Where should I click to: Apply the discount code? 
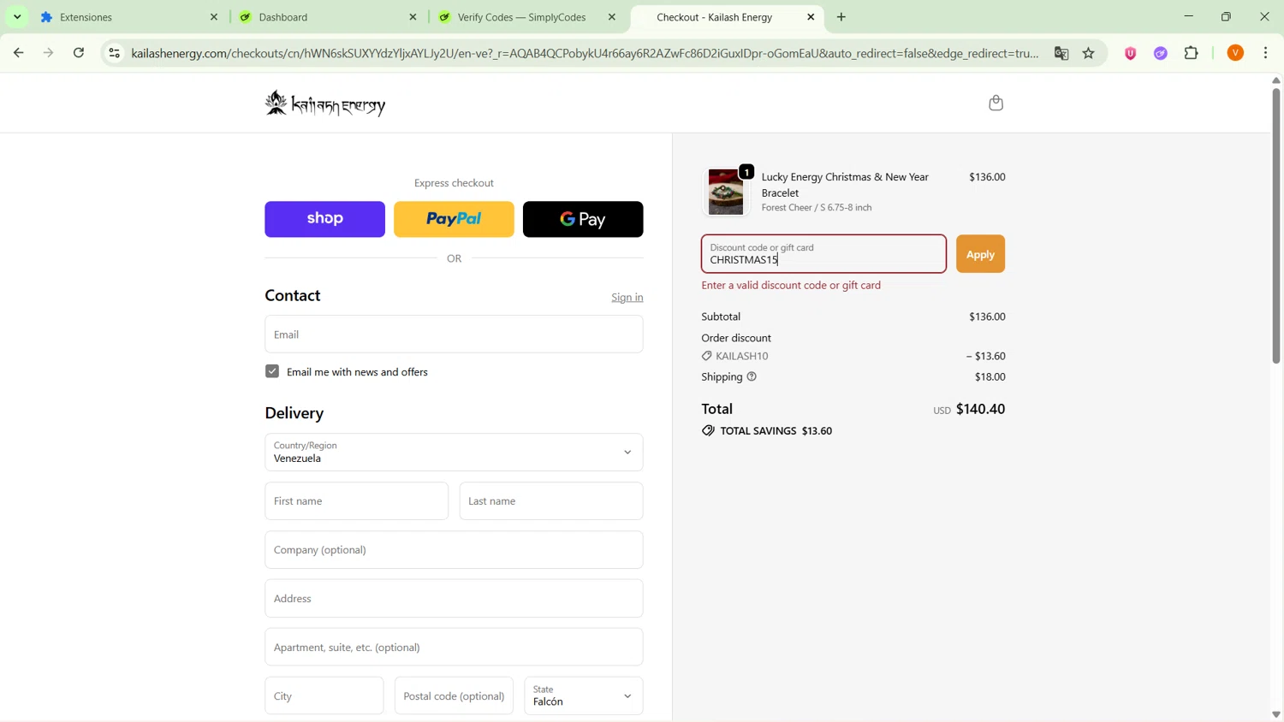(980, 255)
